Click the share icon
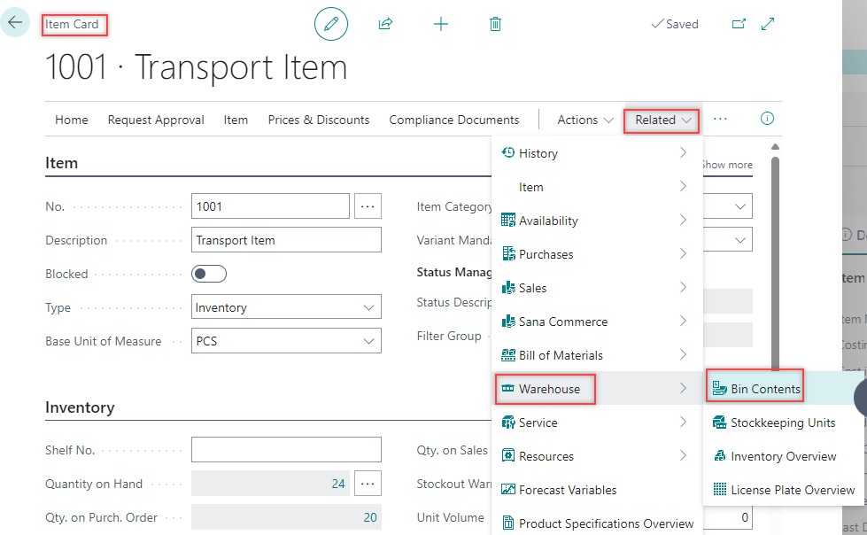This screenshot has width=867, height=535. click(x=385, y=24)
